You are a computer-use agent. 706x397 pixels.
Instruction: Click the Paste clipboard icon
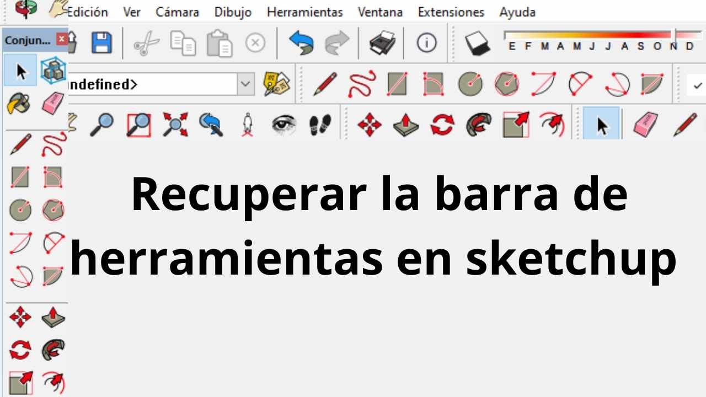[219, 44]
